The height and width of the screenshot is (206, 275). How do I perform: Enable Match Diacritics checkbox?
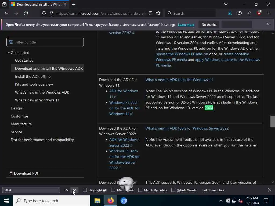(x=140, y=190)
